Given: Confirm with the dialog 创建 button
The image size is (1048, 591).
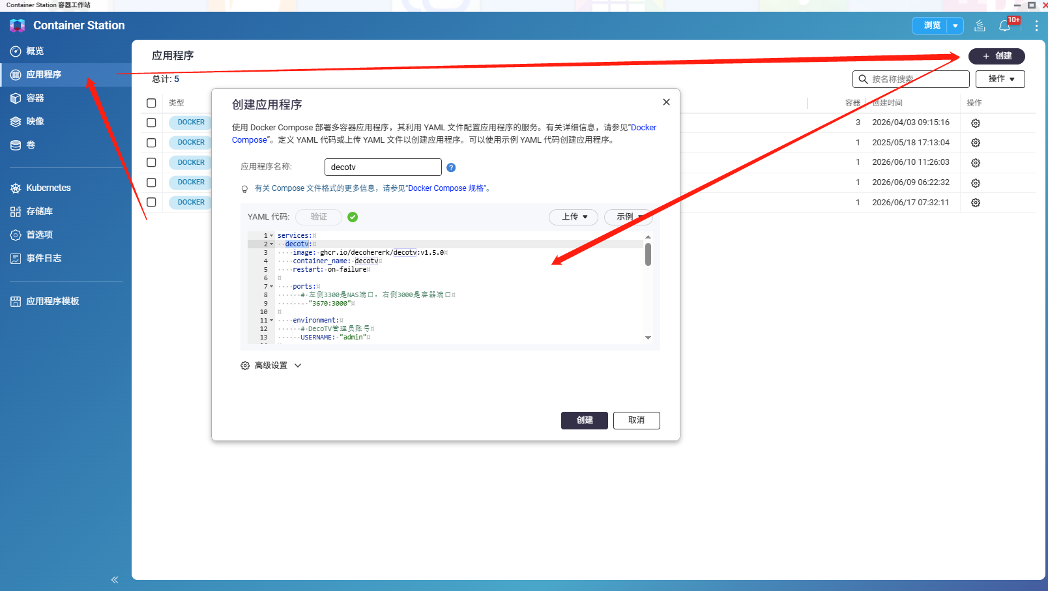Looking at the screenshot, I should tap(585, 420).
